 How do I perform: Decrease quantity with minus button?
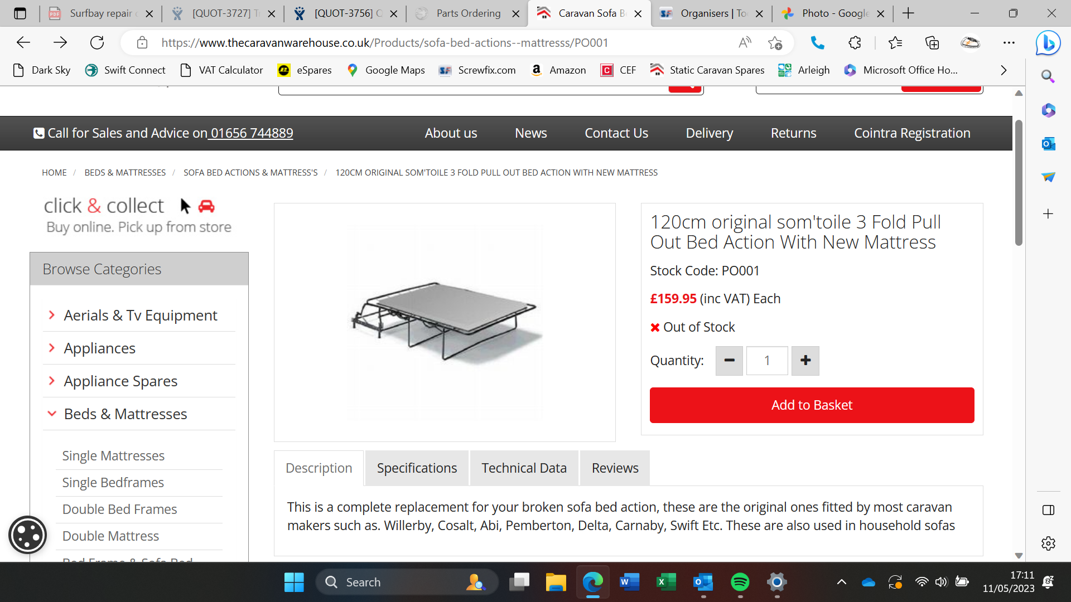[x=729, y=361]
